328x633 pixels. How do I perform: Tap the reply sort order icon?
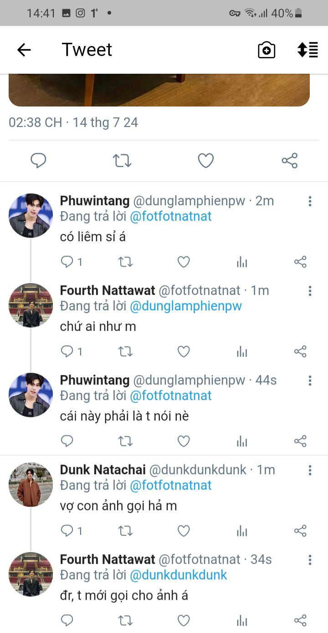(x=307, y=50)
